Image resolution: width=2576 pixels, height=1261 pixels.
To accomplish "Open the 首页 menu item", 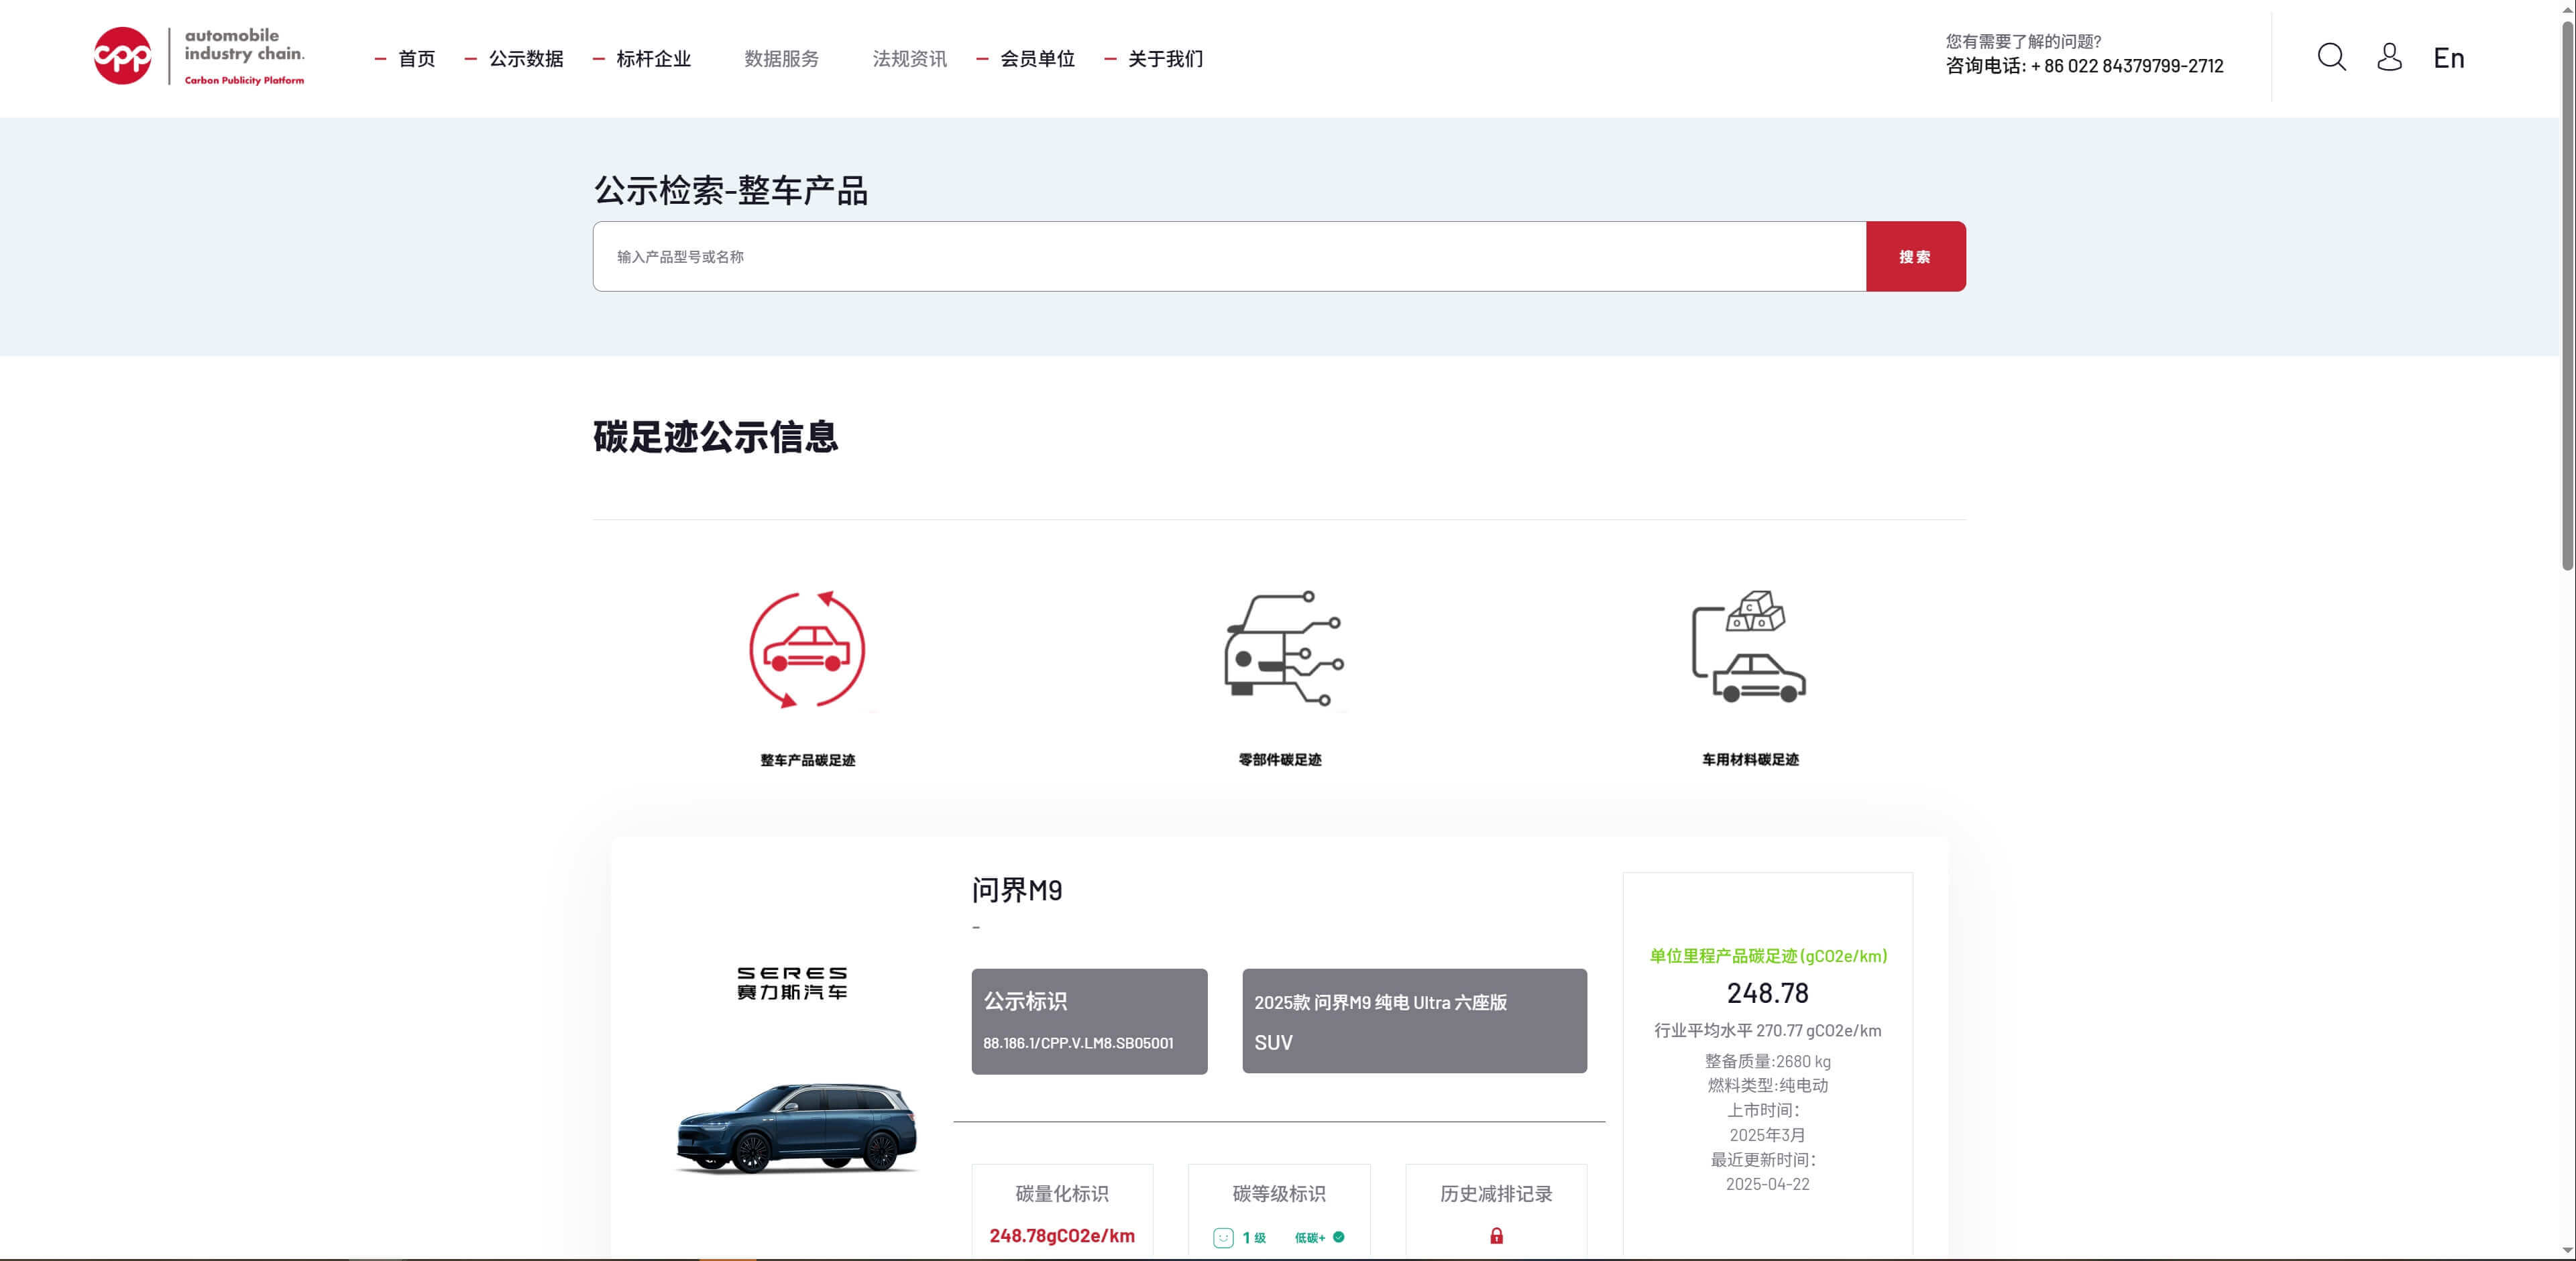I will point(416,59).
